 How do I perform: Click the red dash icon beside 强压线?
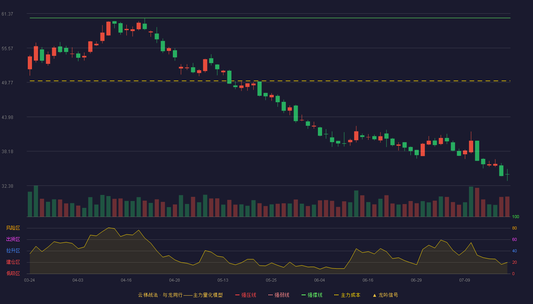click(x=237, y=295)
